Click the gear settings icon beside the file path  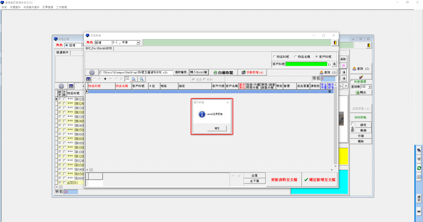tap(92, 72)
